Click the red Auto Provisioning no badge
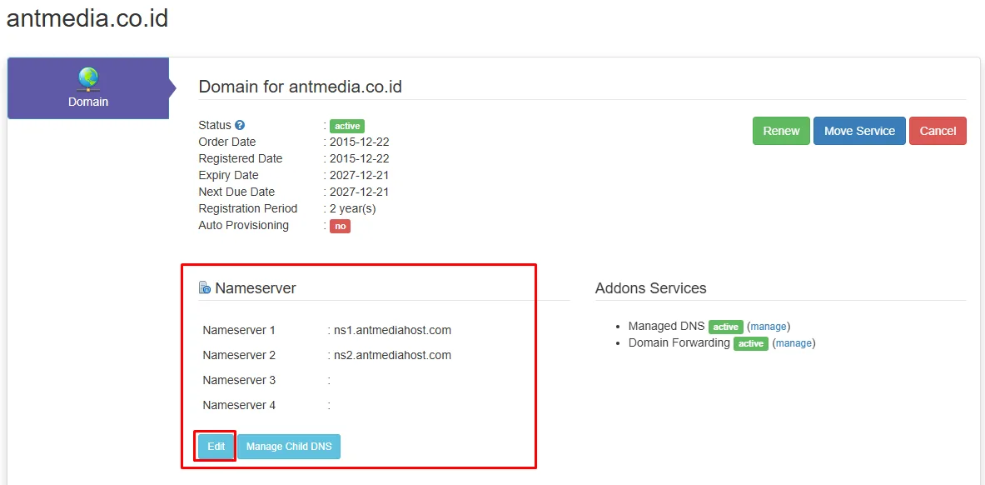The height and width of the screenshot is (485, 985). click(x=340, y=226)
